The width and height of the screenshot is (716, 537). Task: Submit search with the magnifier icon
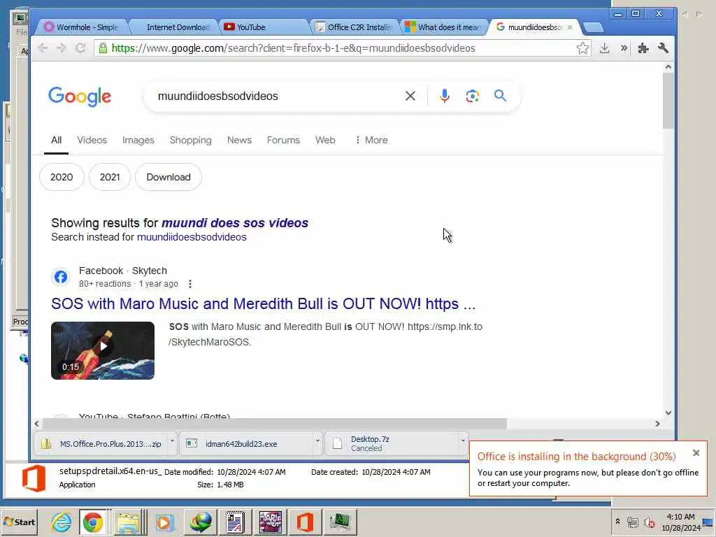click(500, 95)
